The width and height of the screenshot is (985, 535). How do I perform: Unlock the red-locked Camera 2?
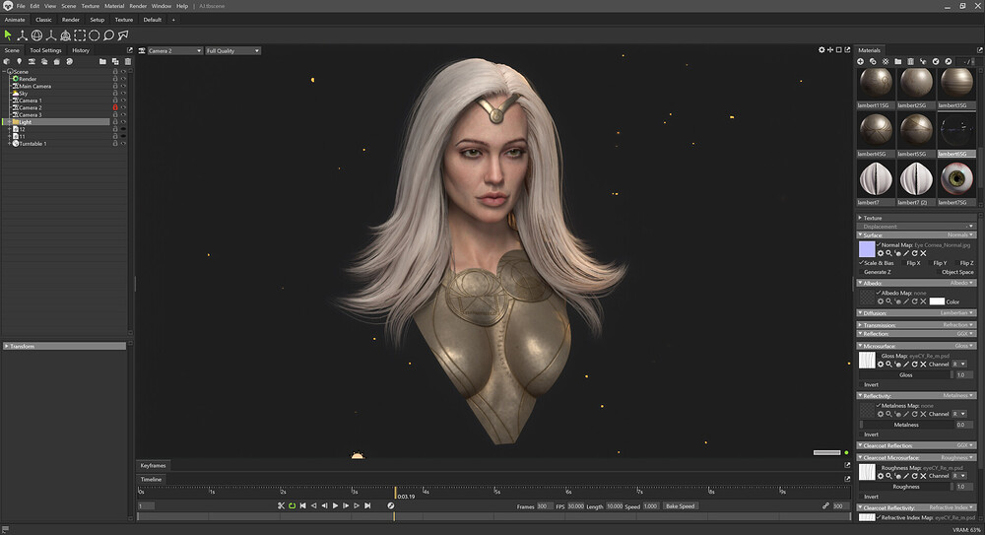point(115,107)
